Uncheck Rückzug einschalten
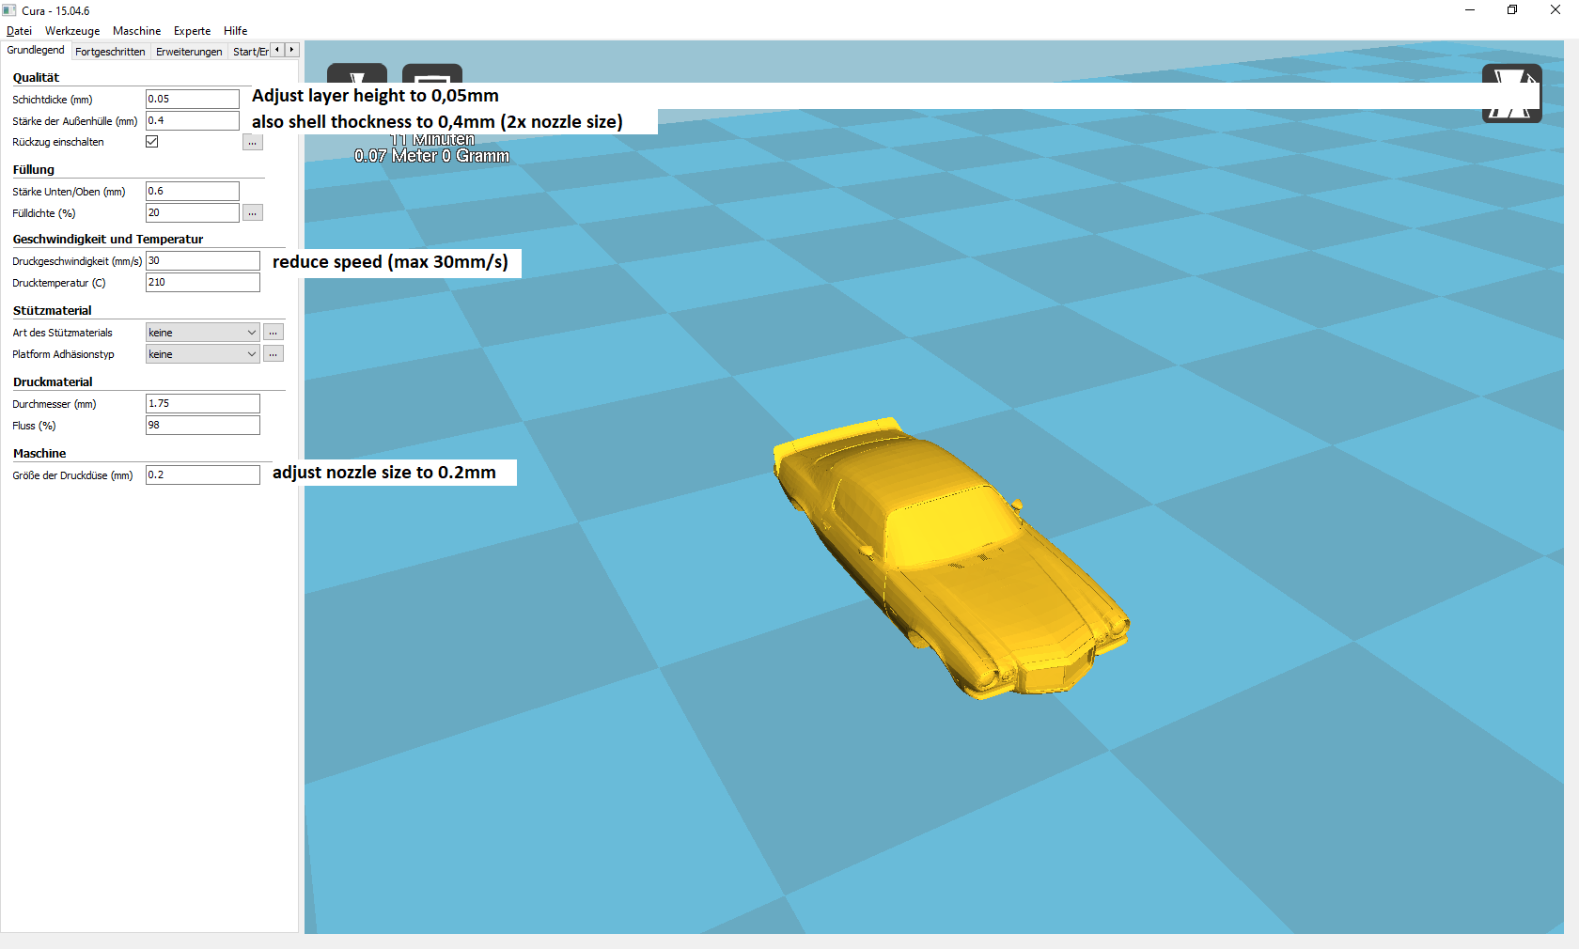 pyautogui.click(x=151, y=141)
